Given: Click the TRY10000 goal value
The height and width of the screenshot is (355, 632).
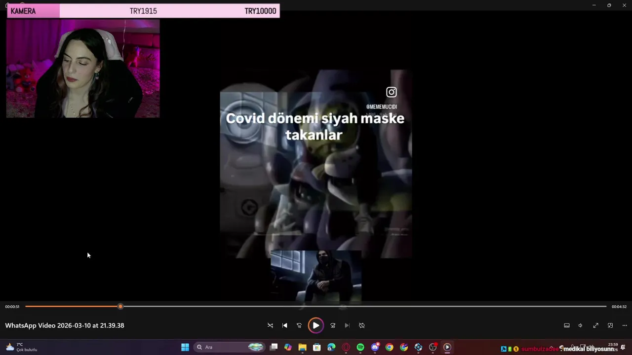Looking at the screenshot, I should click(x=260, y=11).
